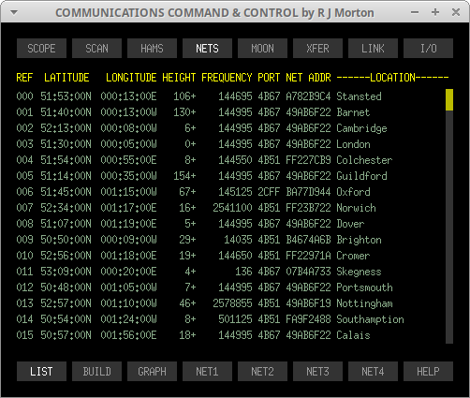Viewport: 470px width, 398px height.
Task: Click frequency value 501125
Action: (235, 319)
